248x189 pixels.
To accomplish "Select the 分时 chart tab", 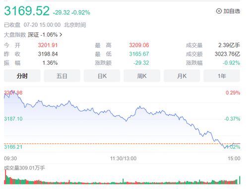I will 22,76.
